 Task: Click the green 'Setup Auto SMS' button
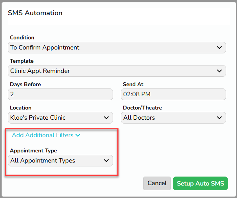(200, 183)
